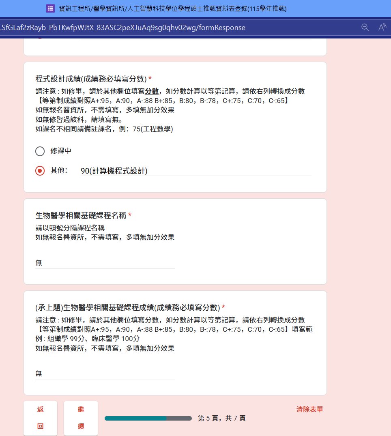Click the 請以頓號分隔課程名稱 hint text
The image size is (391, 436).
tap(70, 228)
